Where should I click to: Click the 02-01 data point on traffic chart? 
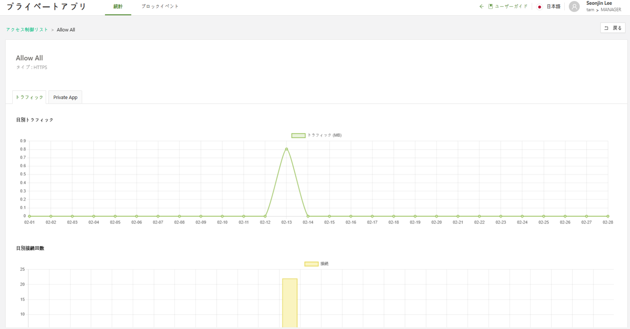[29, 216]
